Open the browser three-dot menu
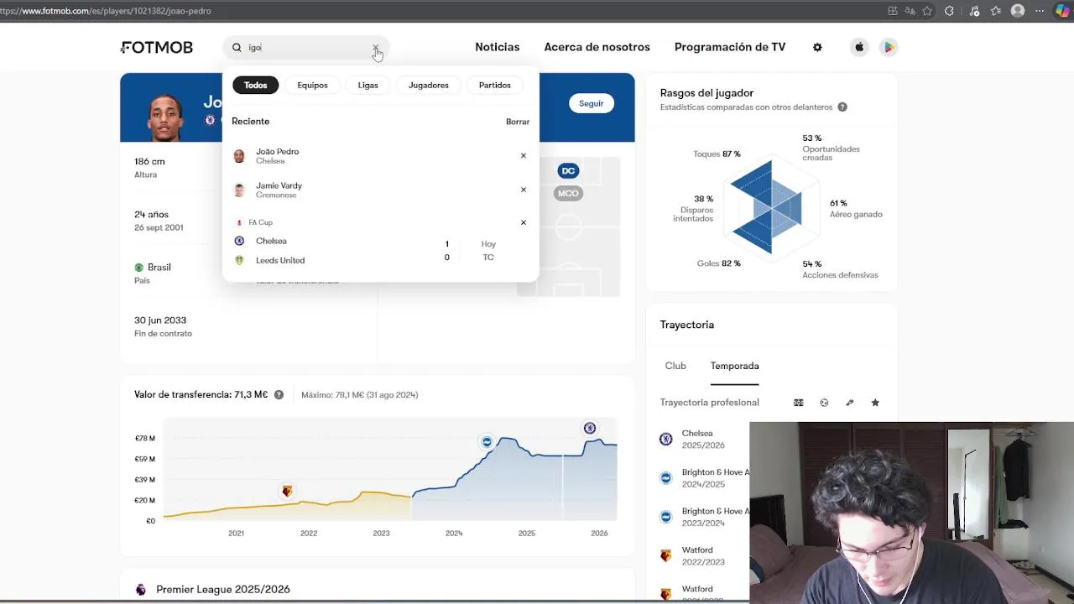This screenshot has width=1074, height=604. [1040, 11]
